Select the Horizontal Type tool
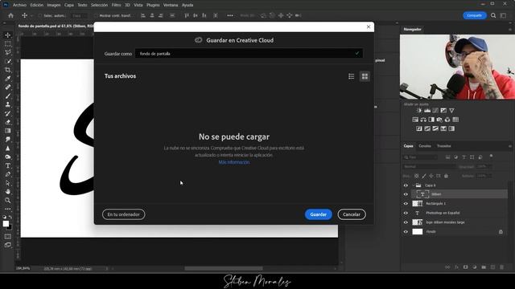This screenshot has height=289, width=515. [x=8, y=166]
